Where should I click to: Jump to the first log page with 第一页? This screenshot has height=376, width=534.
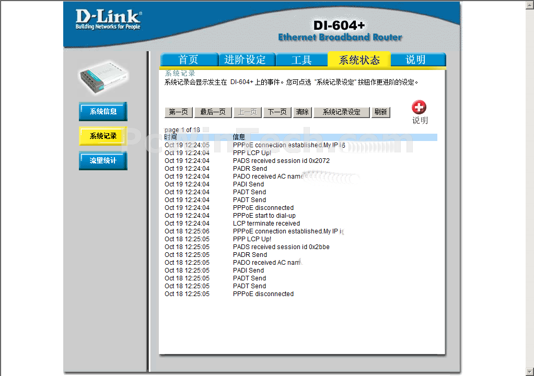click(x=179, y=112)
